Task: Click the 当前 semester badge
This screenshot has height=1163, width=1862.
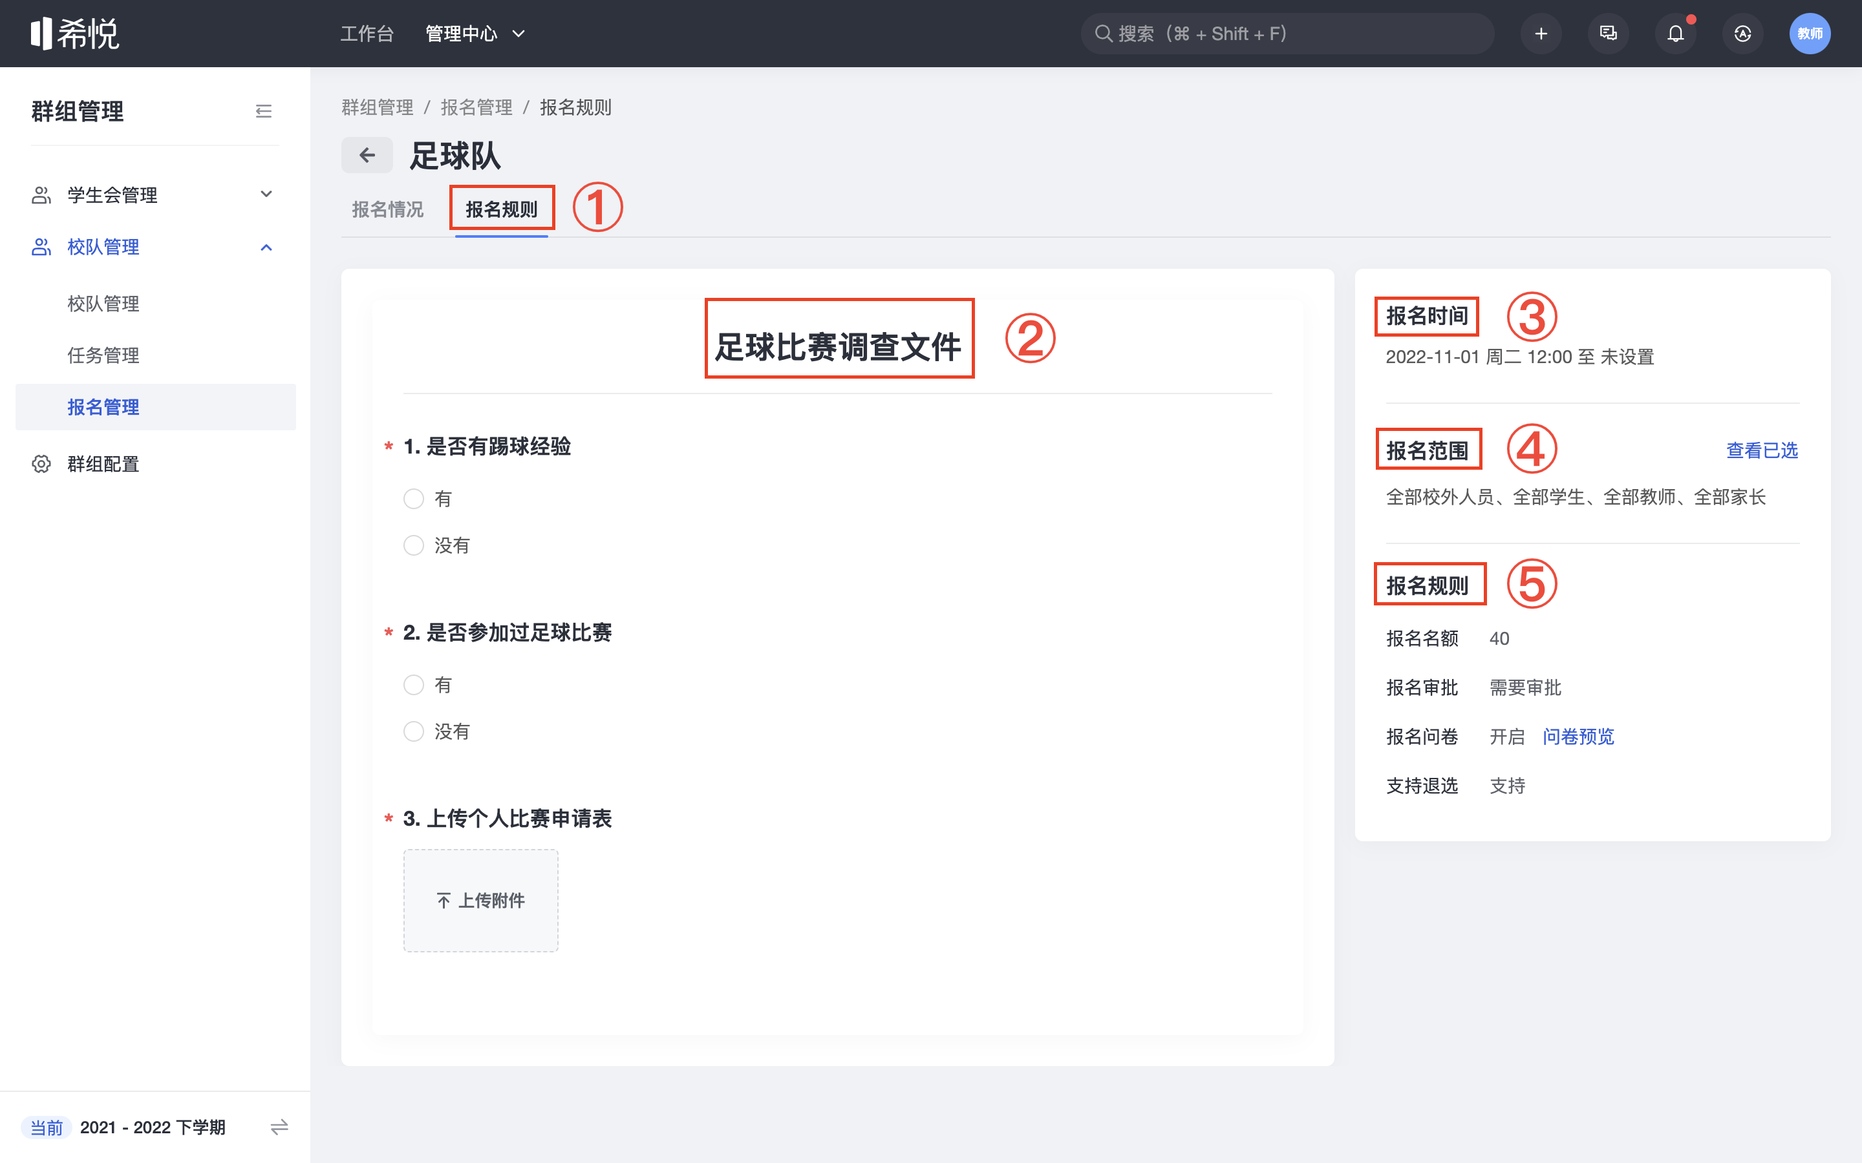Action: [x=46, y=1127]
